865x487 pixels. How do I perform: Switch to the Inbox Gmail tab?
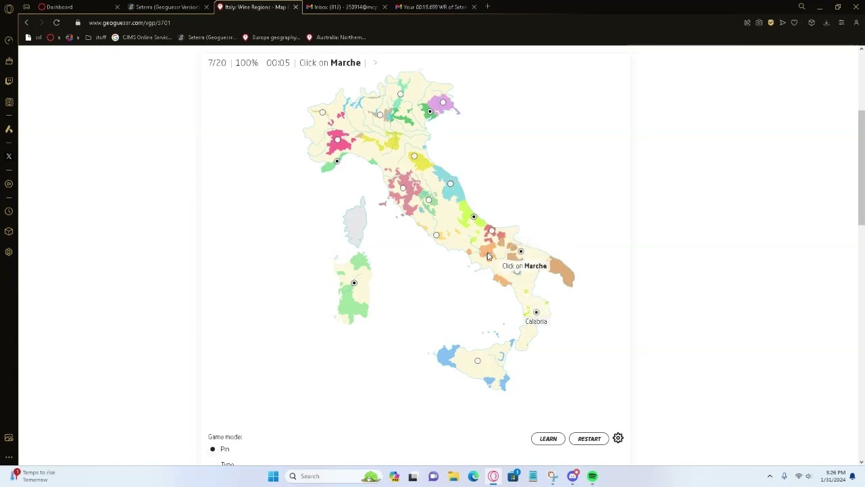tap(345, 7)
